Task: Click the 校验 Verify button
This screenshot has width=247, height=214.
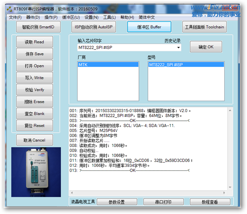Action: point(35,90)
